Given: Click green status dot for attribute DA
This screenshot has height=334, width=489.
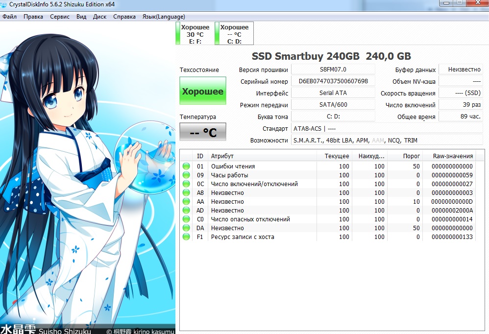Looking at the screenshot, I should click(x=186, y=228).
